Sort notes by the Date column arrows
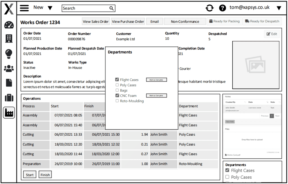Viewport: 288px width, 184px height. (x=267, y=102)
